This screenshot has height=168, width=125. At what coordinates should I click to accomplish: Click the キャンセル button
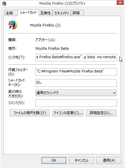(82, 160)
